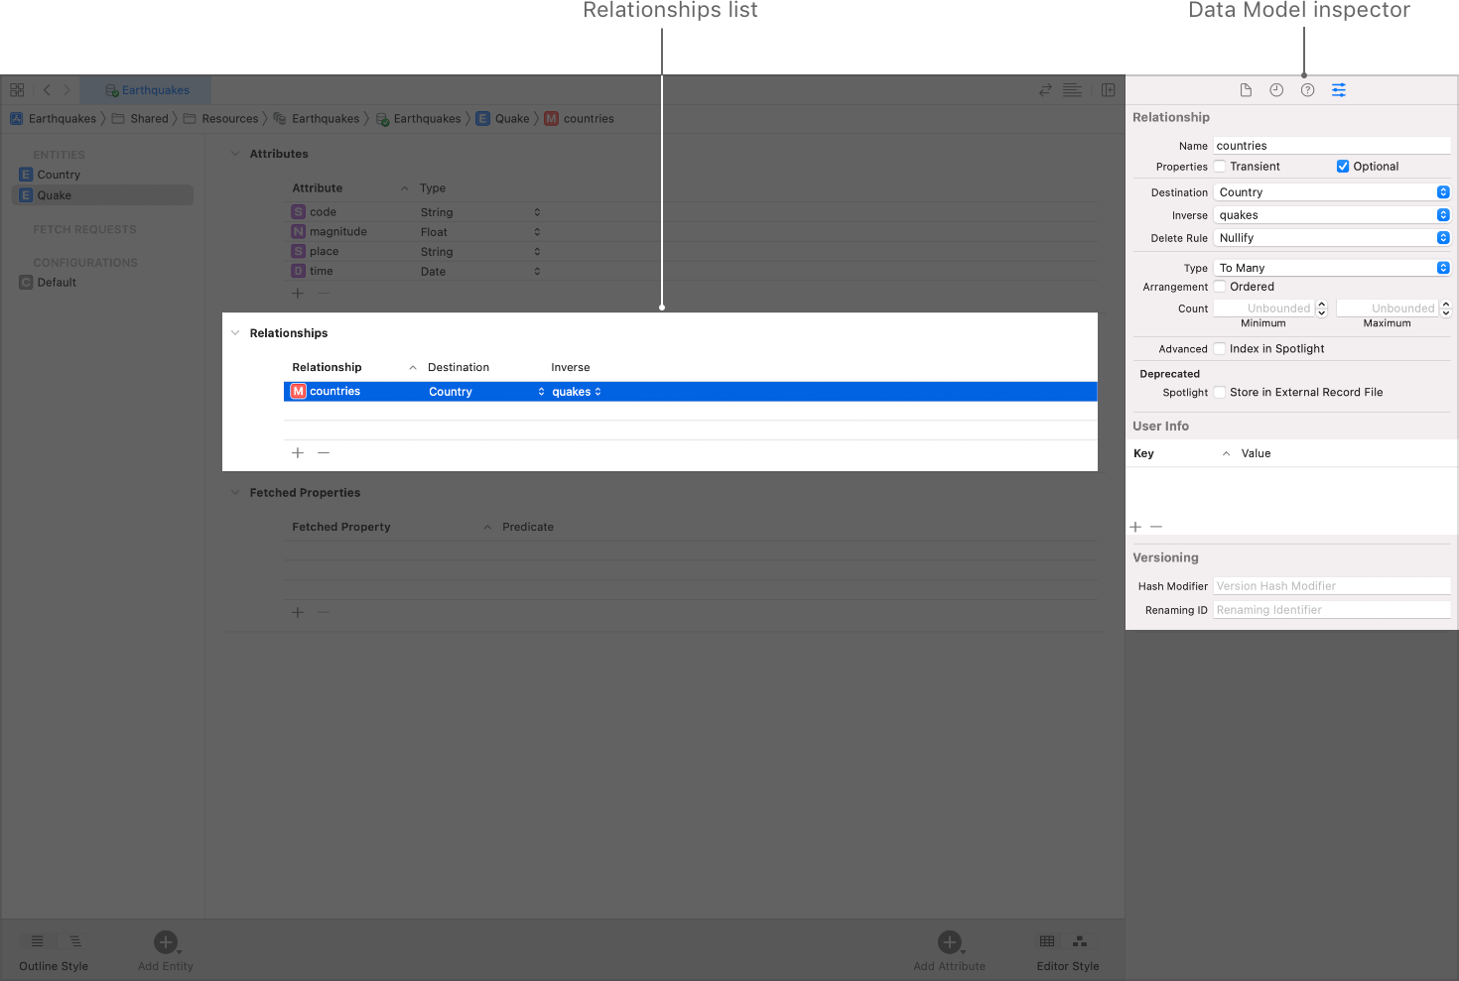The width and height of the screenshot is (1459, 981).
Task: Change the relationship Type from To Many
Action: pyautogui.click(x=1331, y=267)
